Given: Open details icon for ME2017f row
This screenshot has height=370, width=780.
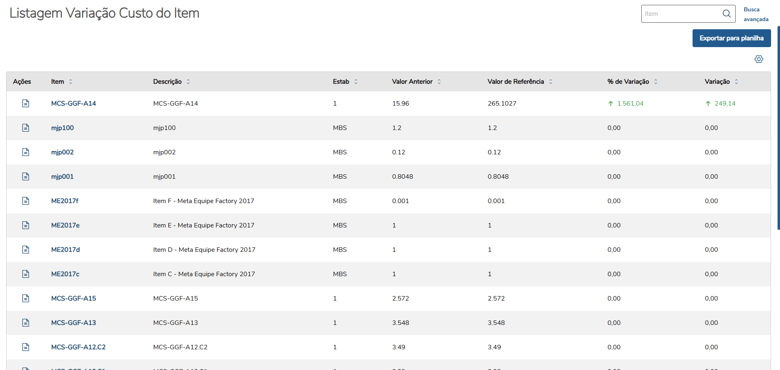Looking at the screenshot, I should [x=26, y=201].
